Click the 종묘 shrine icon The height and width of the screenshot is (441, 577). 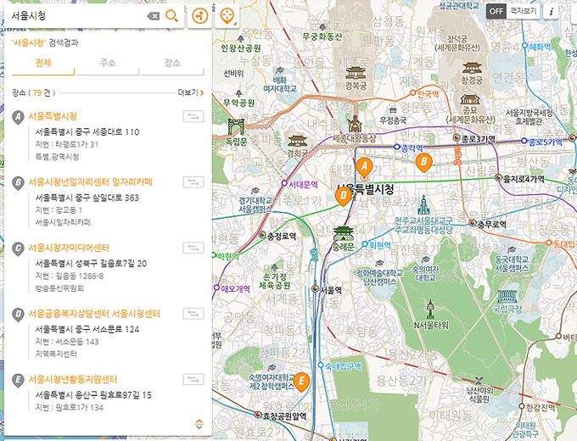tap(470, 100)
